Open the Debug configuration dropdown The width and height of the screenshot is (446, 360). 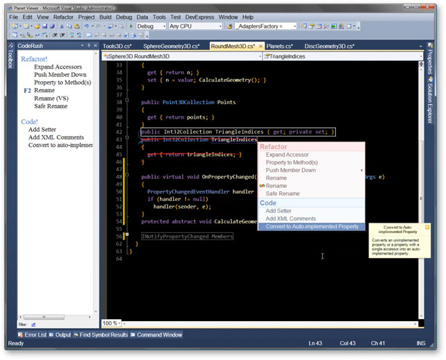click(163, 26)
